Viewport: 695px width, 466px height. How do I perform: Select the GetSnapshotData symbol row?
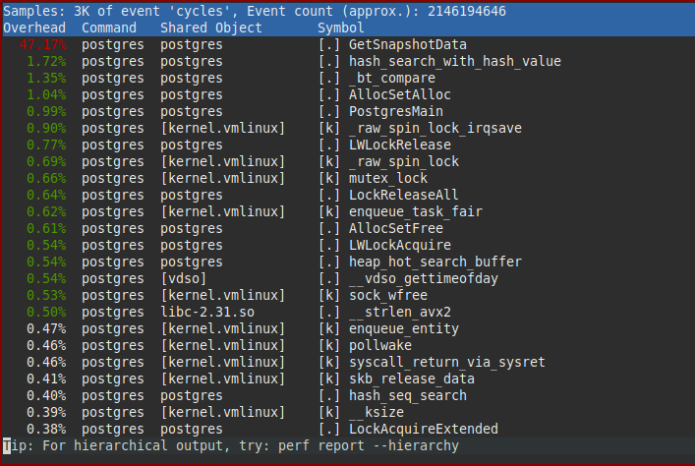click(348, 45)
